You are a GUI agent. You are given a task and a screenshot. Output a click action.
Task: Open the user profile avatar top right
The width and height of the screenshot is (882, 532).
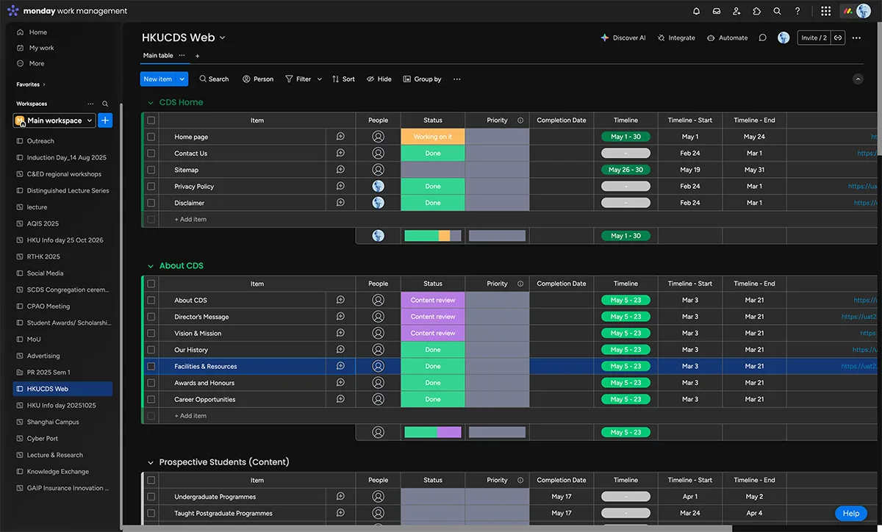(x=864, y=11)
